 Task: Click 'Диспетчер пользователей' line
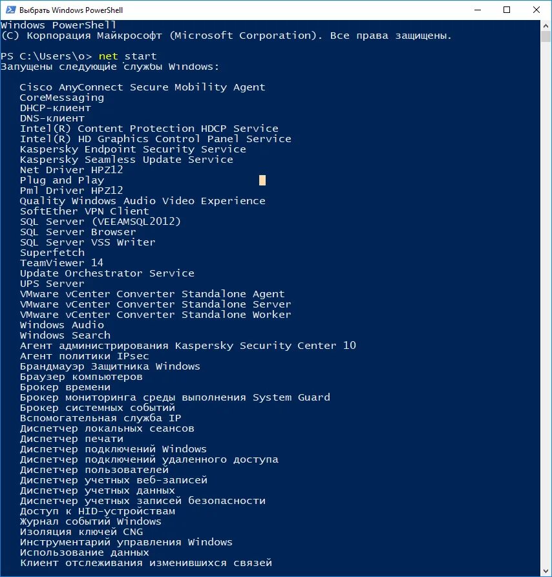point(94,470)
